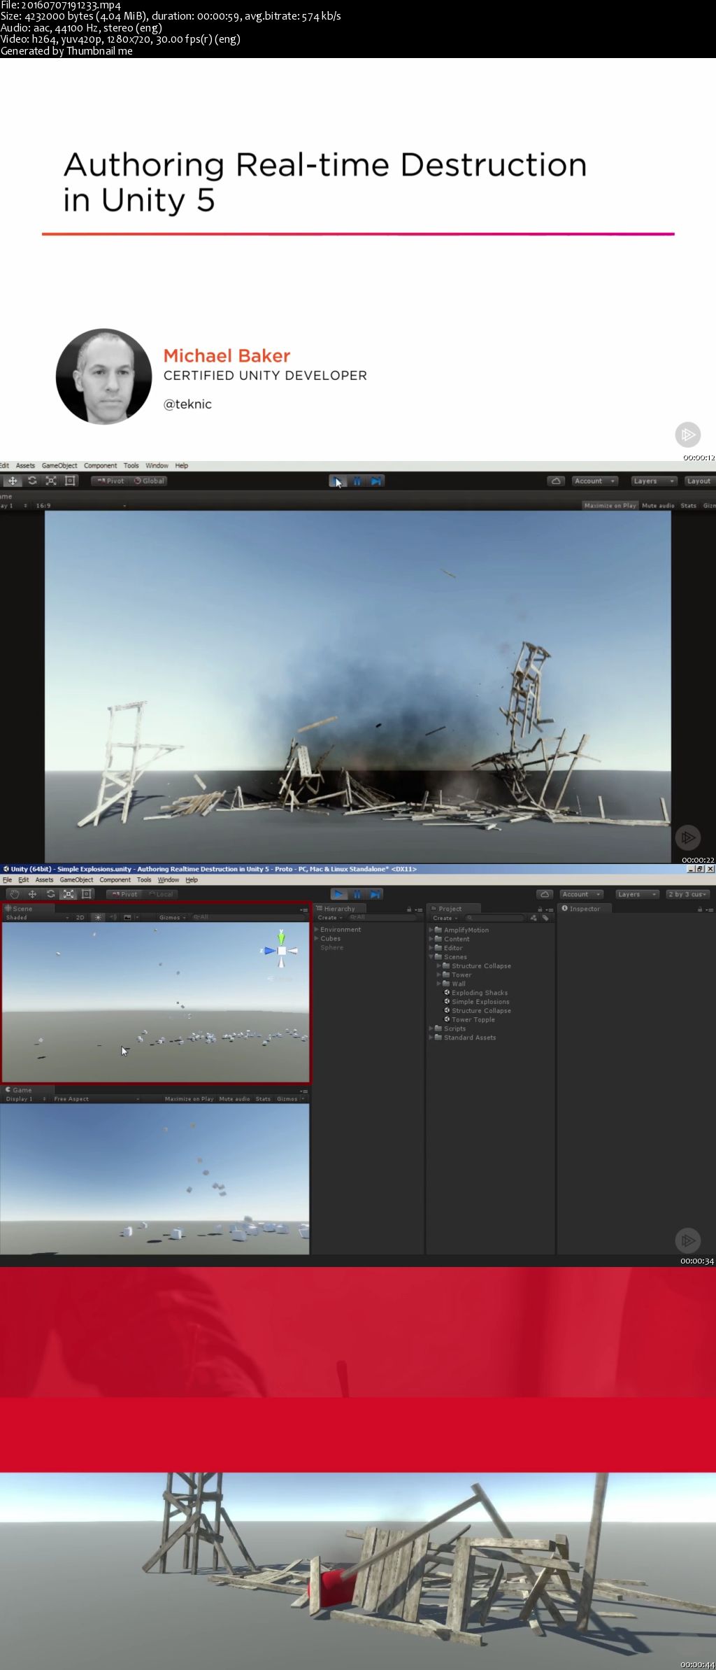716x1670 pixels.
Task: Open Display 1 dropdown in Game panel
Action: (x=25, y=1098)
